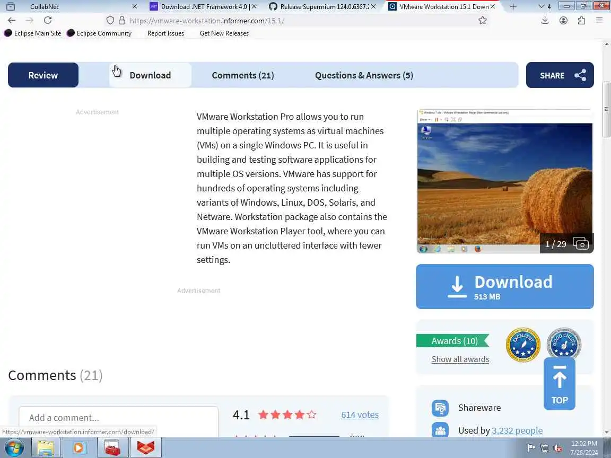
Task: Select the Review tab
Action: (43, 75)
